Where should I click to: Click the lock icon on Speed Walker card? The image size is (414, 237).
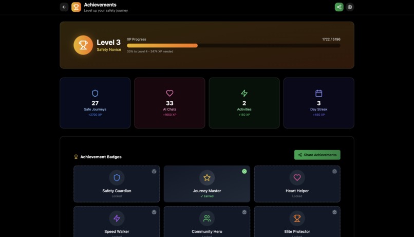tap(154, 212)
